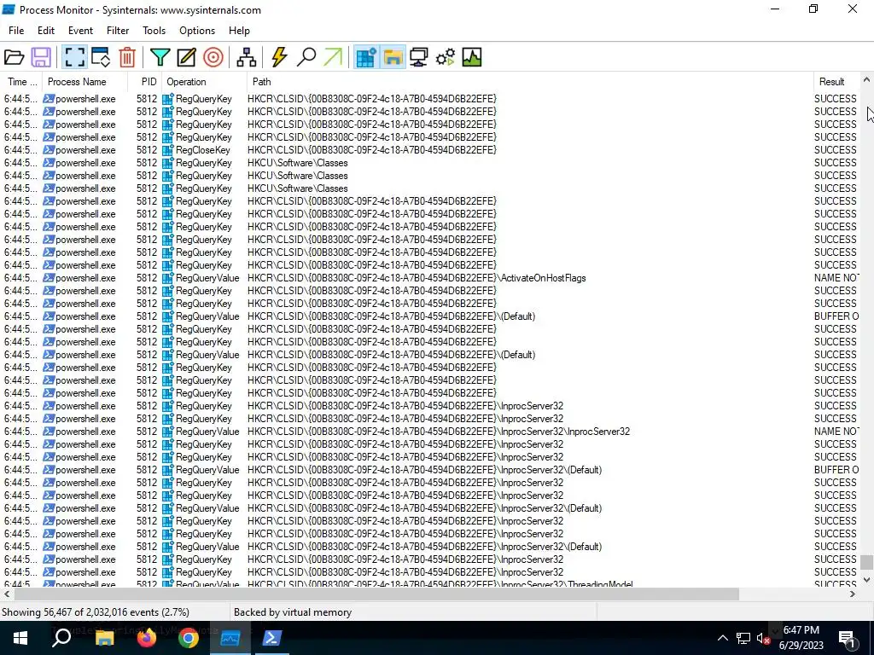Click the vertical scrollbar down arrow
The image size is (874, 655).
click(x=866, y=580)
